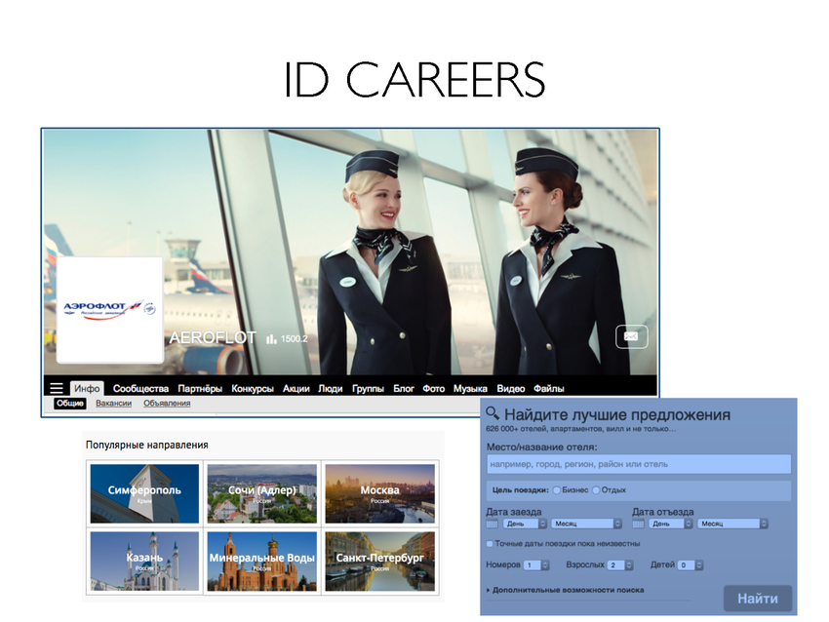This screenshot has width=829, height=622.
Task: Open the Фото tab
Action: pyautogui.click(x=434, y=388)
